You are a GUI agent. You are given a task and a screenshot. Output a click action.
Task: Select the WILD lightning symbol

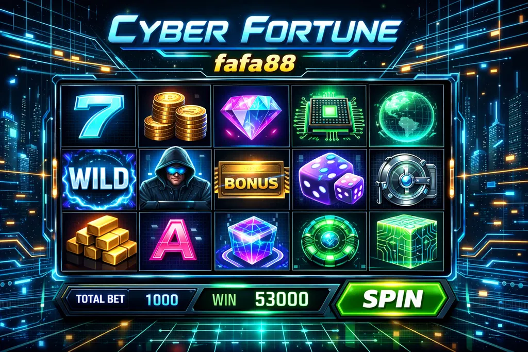[99, 179]
